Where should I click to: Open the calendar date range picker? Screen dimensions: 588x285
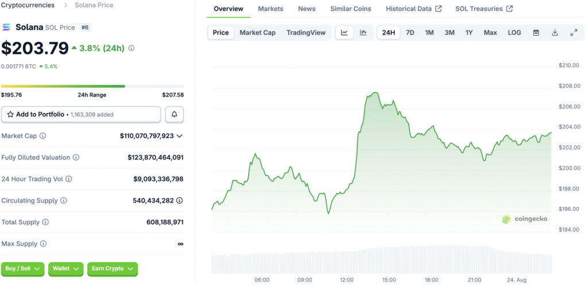click(536, 33)
